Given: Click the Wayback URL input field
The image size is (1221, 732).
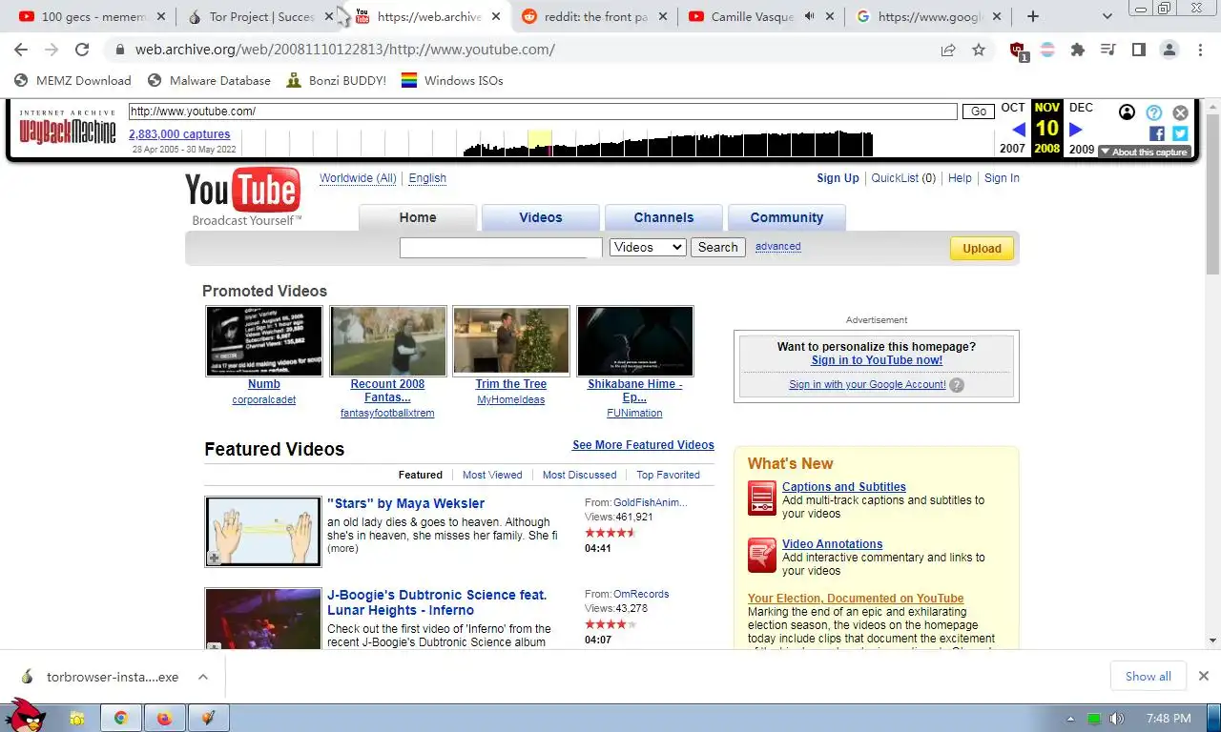Looking at the screenshot, I should (543, 112).
